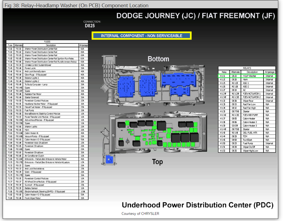This screenshot has width=283, height=221.
Task: Select the fuse row 'Power Locks'
Action: coord(47,68)
